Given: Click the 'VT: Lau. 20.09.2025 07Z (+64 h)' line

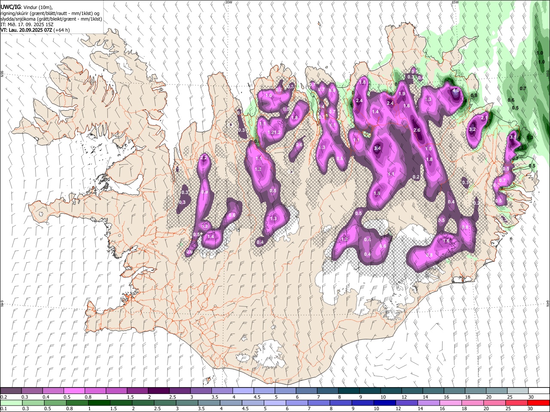Looking at the screenshot, I should pyautogui.click(x=35, y=30).
